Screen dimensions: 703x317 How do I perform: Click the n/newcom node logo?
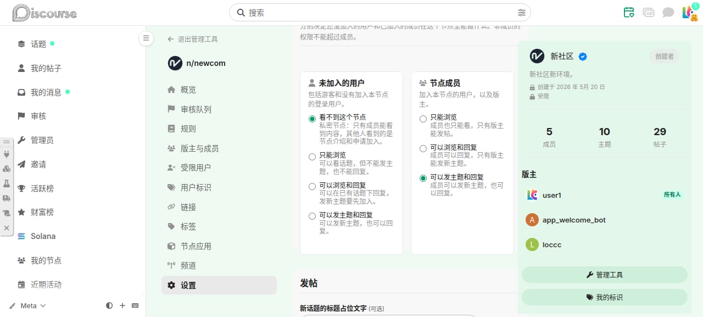click(175, 63)
